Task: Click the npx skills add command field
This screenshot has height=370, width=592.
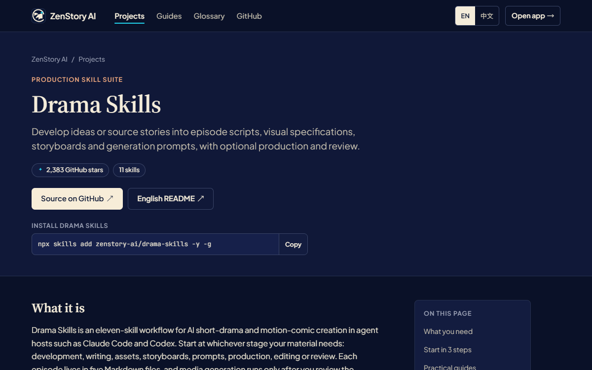Action: (155, 244)
